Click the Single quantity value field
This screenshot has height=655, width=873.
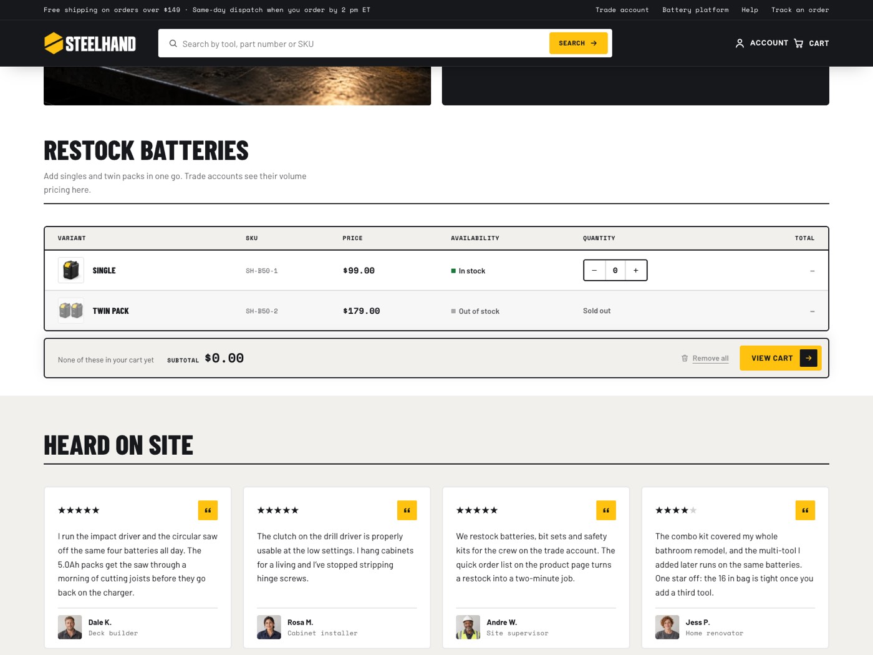click(x=615, y=270)
